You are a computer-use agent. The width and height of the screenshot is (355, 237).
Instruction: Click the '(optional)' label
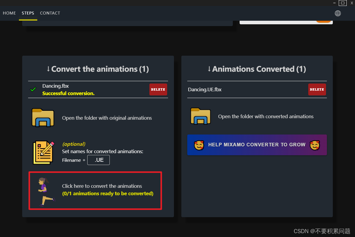74,144
